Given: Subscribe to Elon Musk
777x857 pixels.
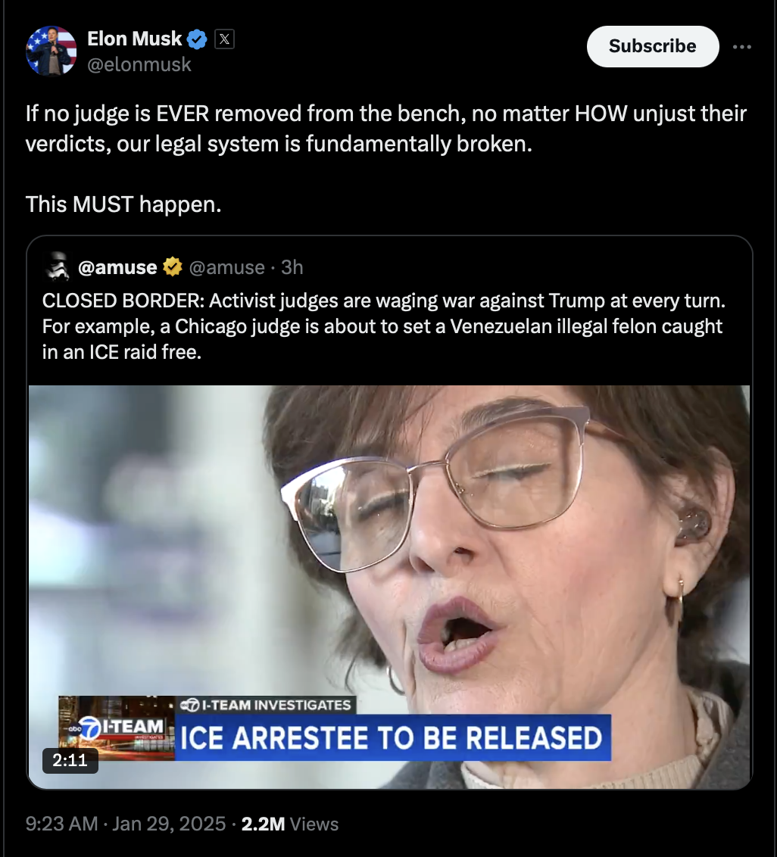Looking at the screenshot, I should pyautogui.click(x=652, y=46).
